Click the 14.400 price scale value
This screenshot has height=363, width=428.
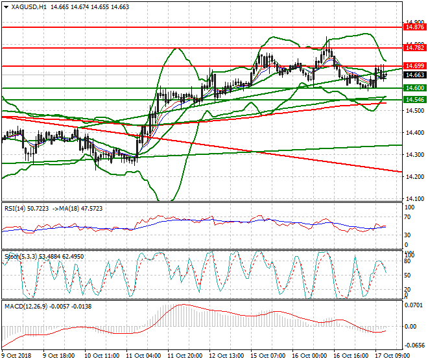[415, 133]
